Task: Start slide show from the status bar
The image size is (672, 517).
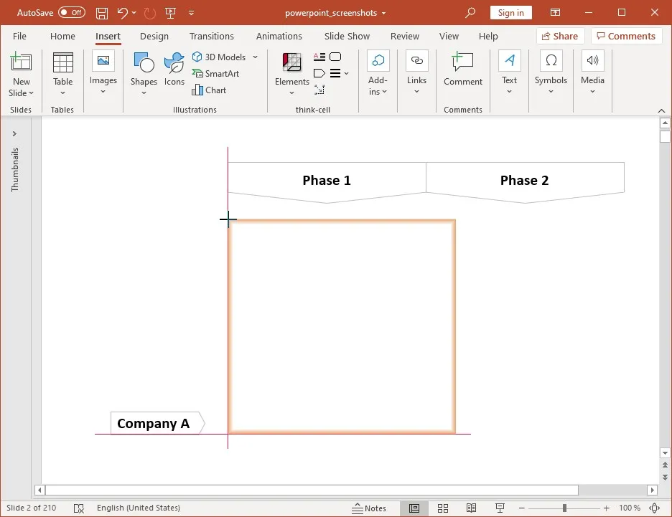Action: pos(500,508)
